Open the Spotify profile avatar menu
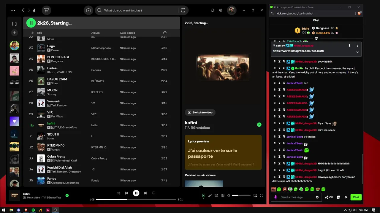Screen dimensions: 380x213 click(232, 10)
